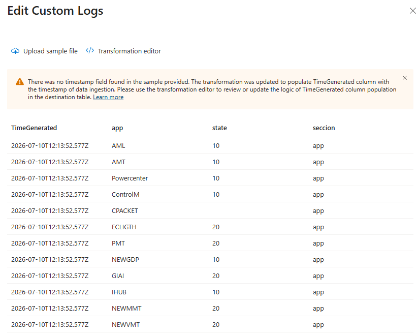418x335 pixels.
Task: Select the NEWVMT app cell
Action: (125, 325)
